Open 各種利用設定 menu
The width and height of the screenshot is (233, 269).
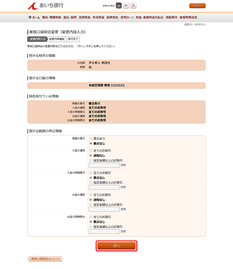[188, 17]
